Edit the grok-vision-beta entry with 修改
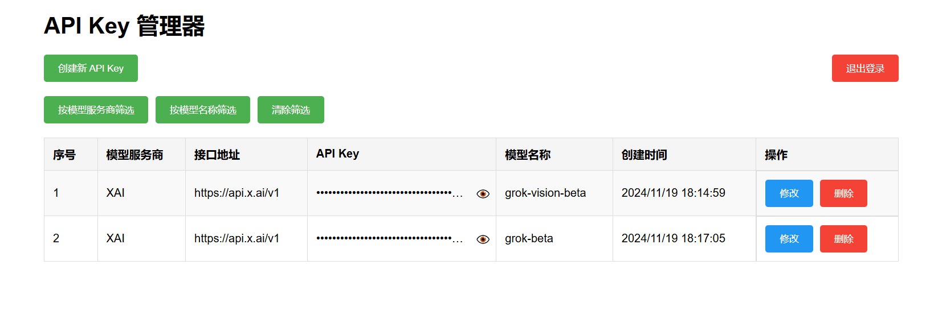The width and height of the screenshot is (930, 327). [789, 193]
